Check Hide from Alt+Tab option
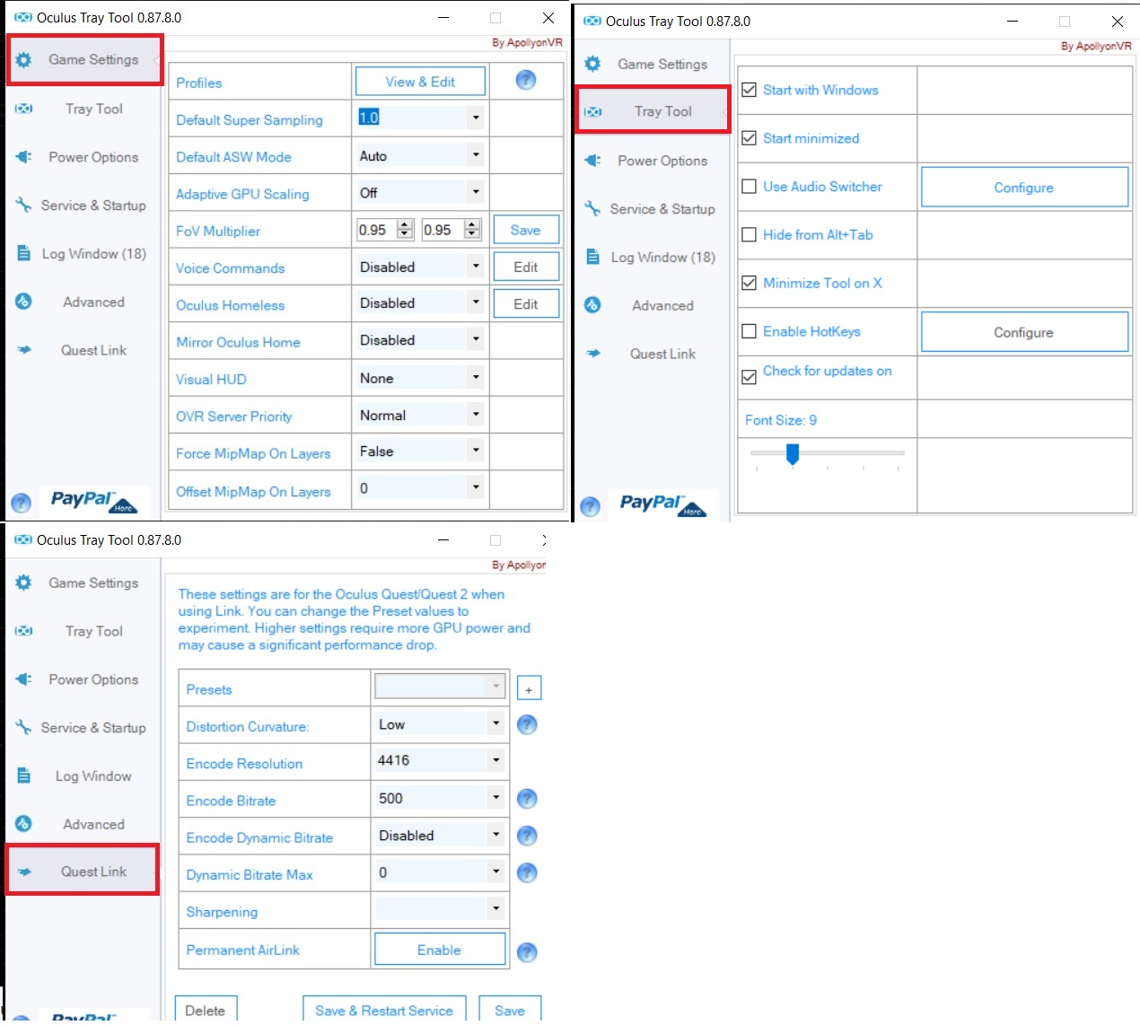The image size is (1140, 1025). pos(750,235)
